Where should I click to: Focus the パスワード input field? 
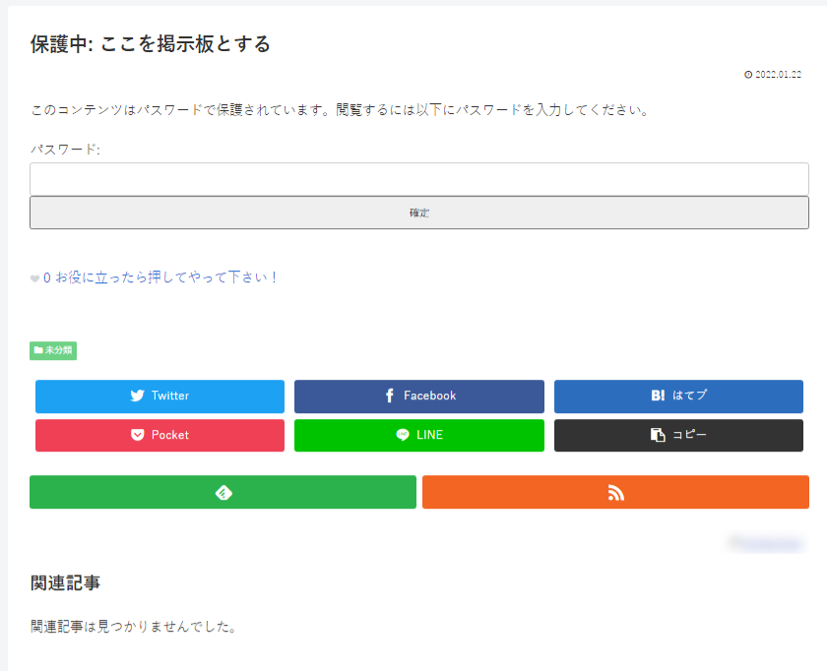[x=418, y=179]
